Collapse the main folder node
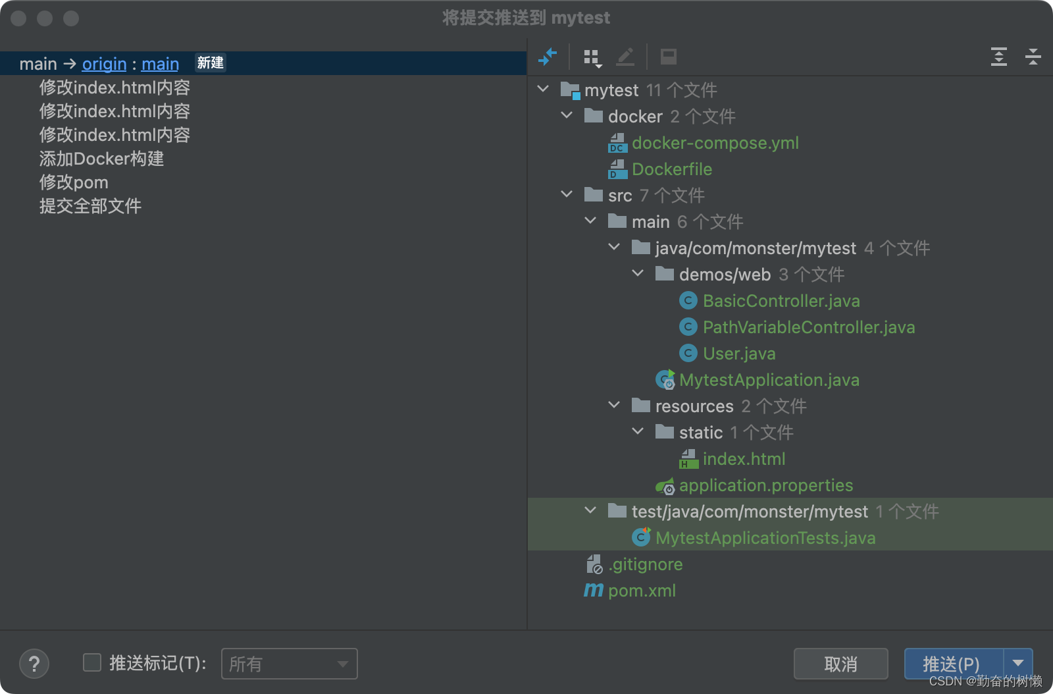 pos(591,221)
